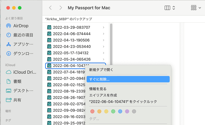Choose エイリアスを作成 from context menu
This screenshot has height=125, width=205.
(x=128, y=95)
